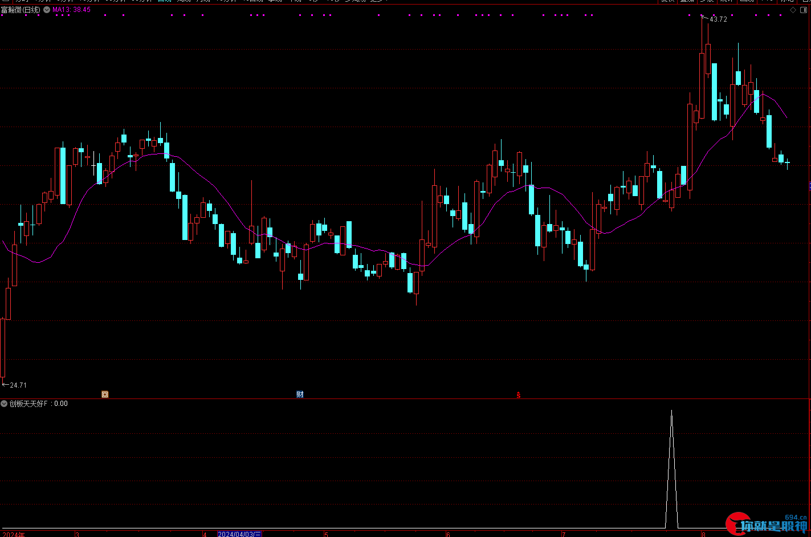Click the 43.72 high price label
This screenshot has width=811, height=537.
click(x=718, y=19)
